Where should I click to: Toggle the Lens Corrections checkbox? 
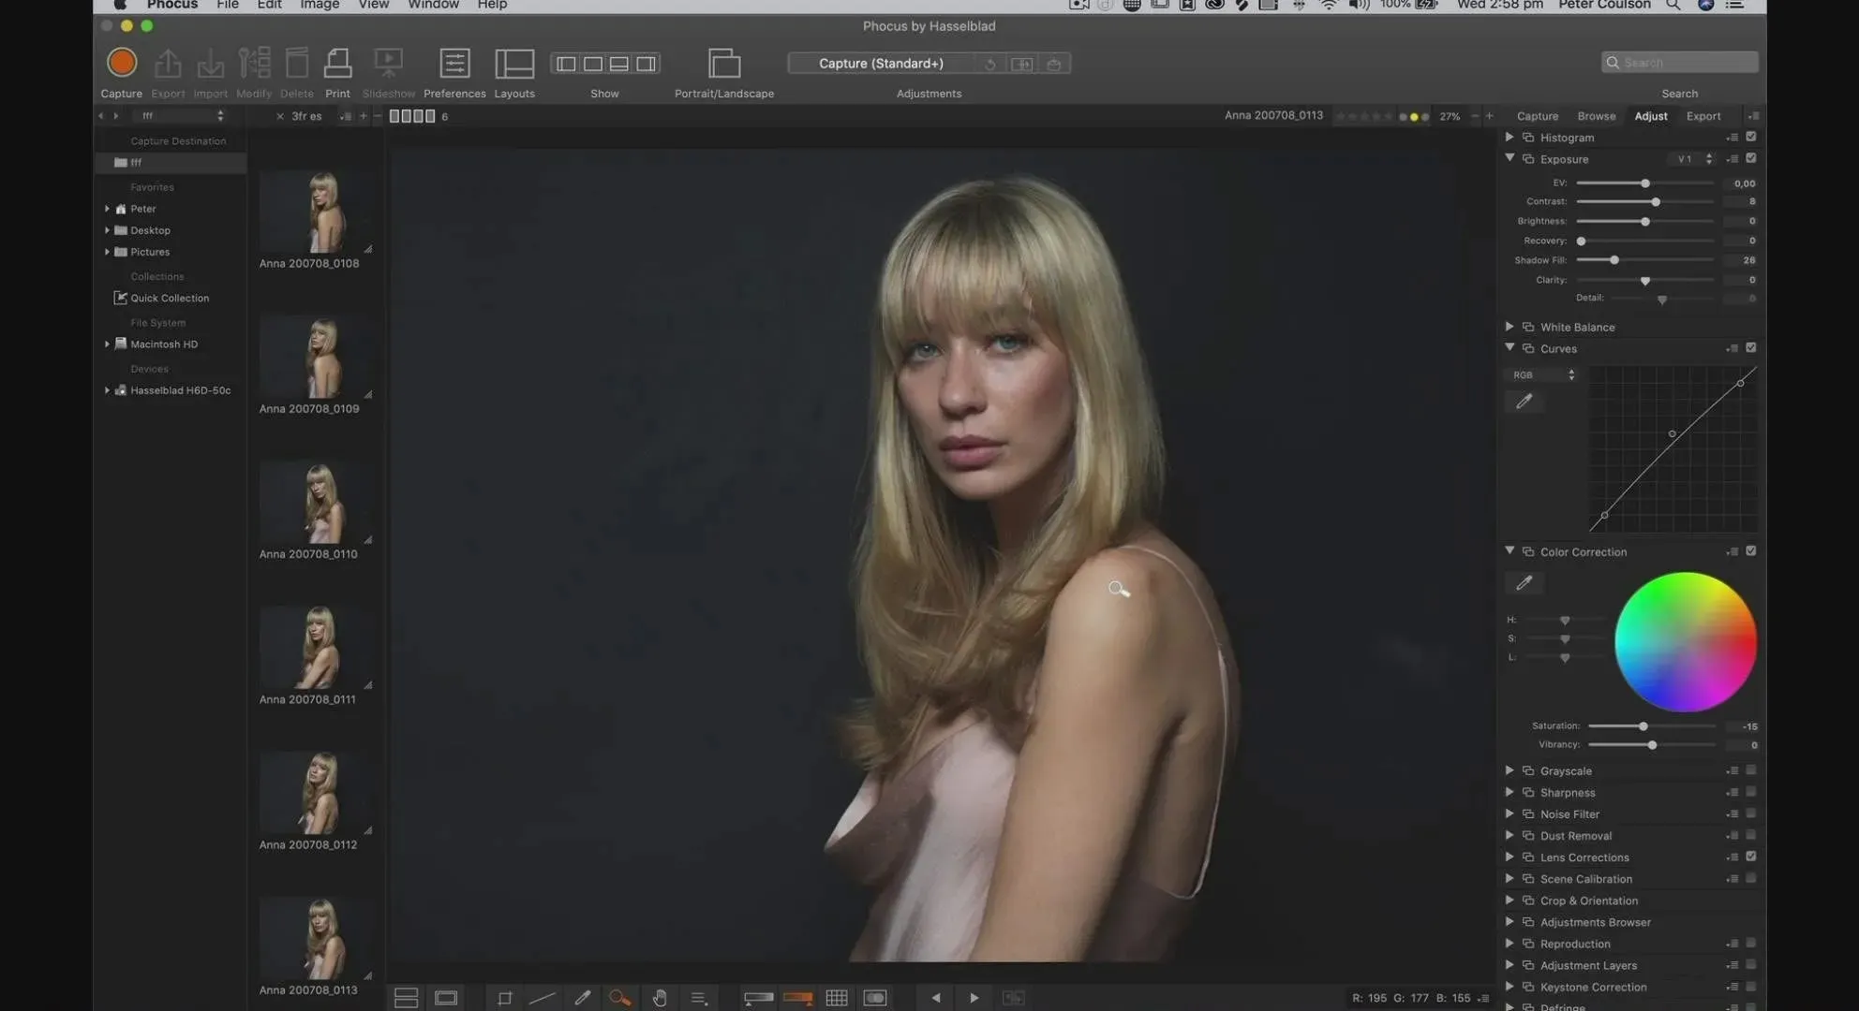tap(1750, 857)
